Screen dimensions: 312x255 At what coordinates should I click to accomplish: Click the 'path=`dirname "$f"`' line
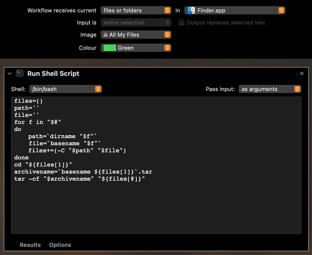(x=63, y=136)
